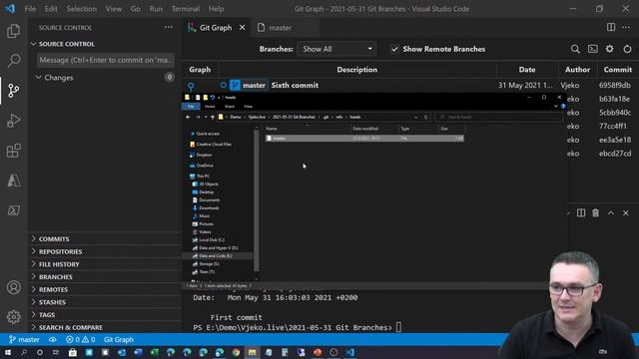Select the master branch label in graph
The height and width of the screenshot is (359, 639).
click(x=249, y=85)
